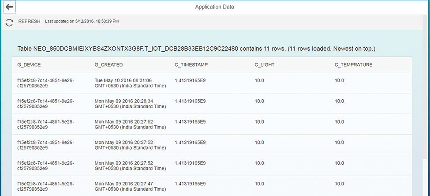Click the Last updated timestamp text
430x196 pixels.
click(82, 21)
